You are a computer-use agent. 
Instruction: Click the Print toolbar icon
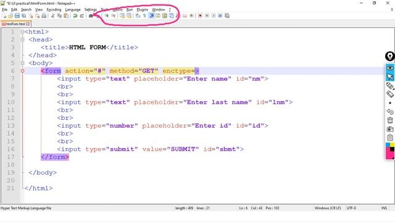tap(44, 15)
